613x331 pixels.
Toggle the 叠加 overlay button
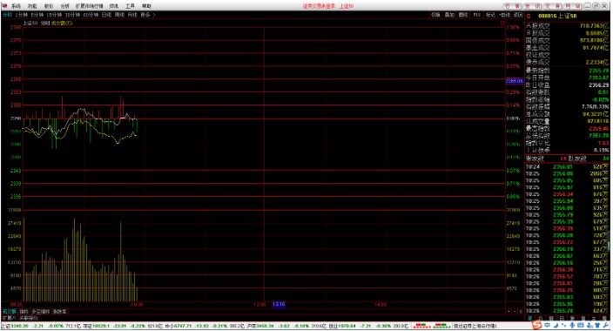[449, 15]
